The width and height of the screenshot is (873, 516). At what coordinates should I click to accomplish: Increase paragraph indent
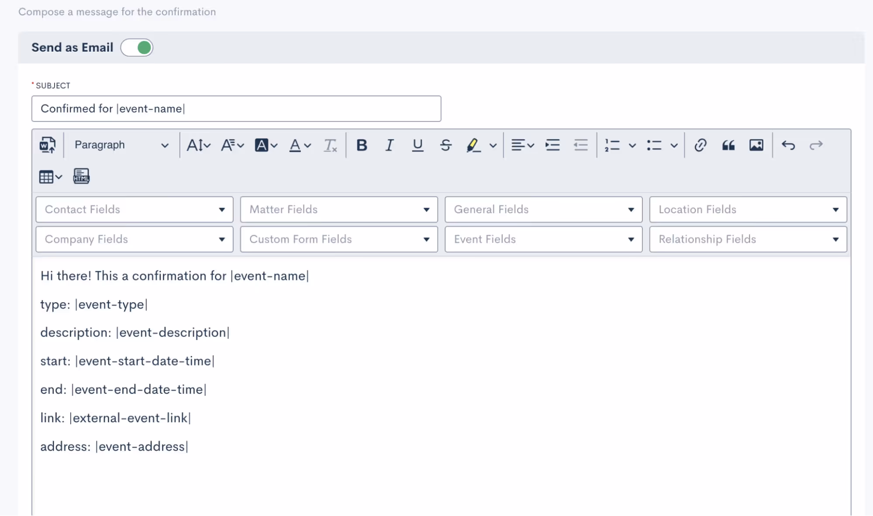[x=552, y=145]
